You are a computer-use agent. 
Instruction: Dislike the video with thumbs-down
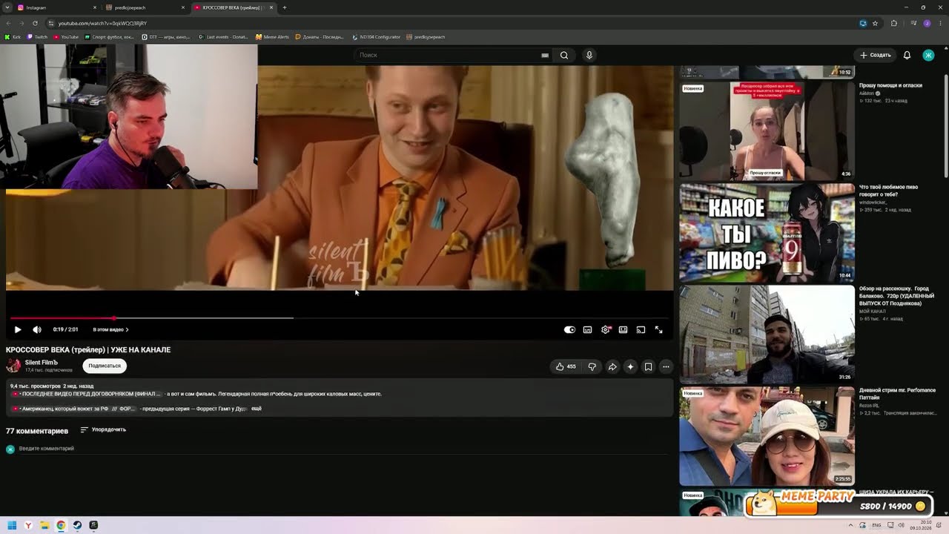click(x=592, y=366)
